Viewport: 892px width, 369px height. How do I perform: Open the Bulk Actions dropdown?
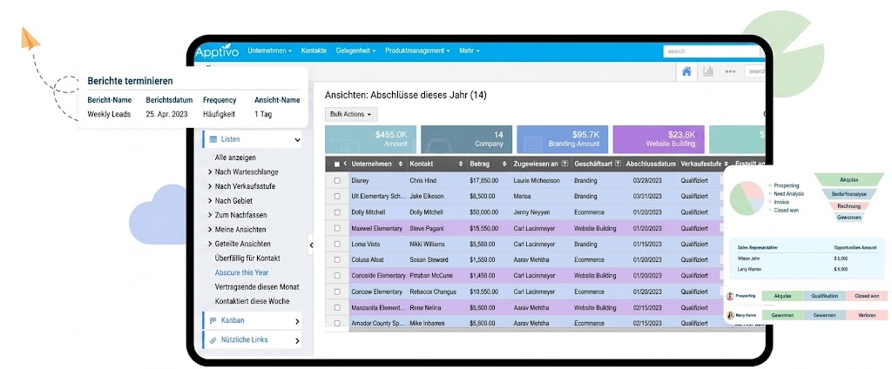click(351, 114)
